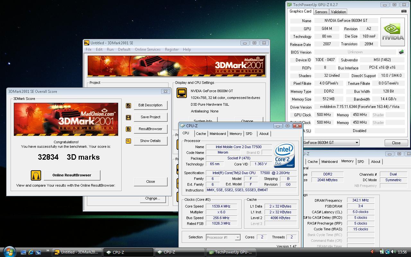Open the Default menu in 3DMark2001
This screenshot has width=411, height=257.
click(124, 49)
